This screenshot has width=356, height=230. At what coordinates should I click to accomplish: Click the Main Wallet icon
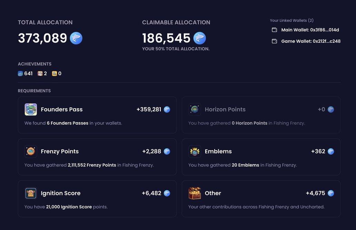tap(275, 30)
